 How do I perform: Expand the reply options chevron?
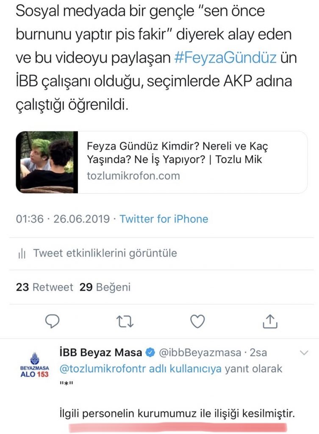point(304,353)
